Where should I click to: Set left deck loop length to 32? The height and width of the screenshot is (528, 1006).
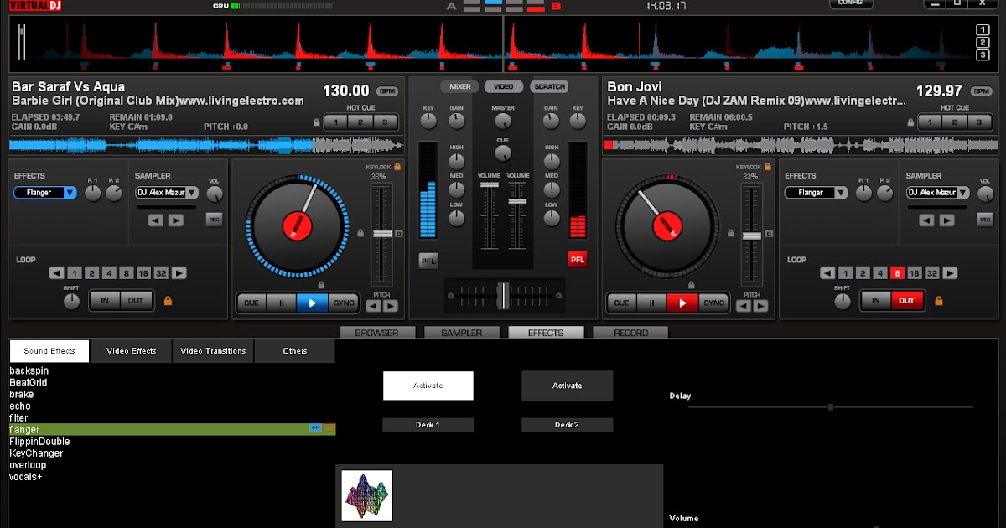tap(161, 273)
